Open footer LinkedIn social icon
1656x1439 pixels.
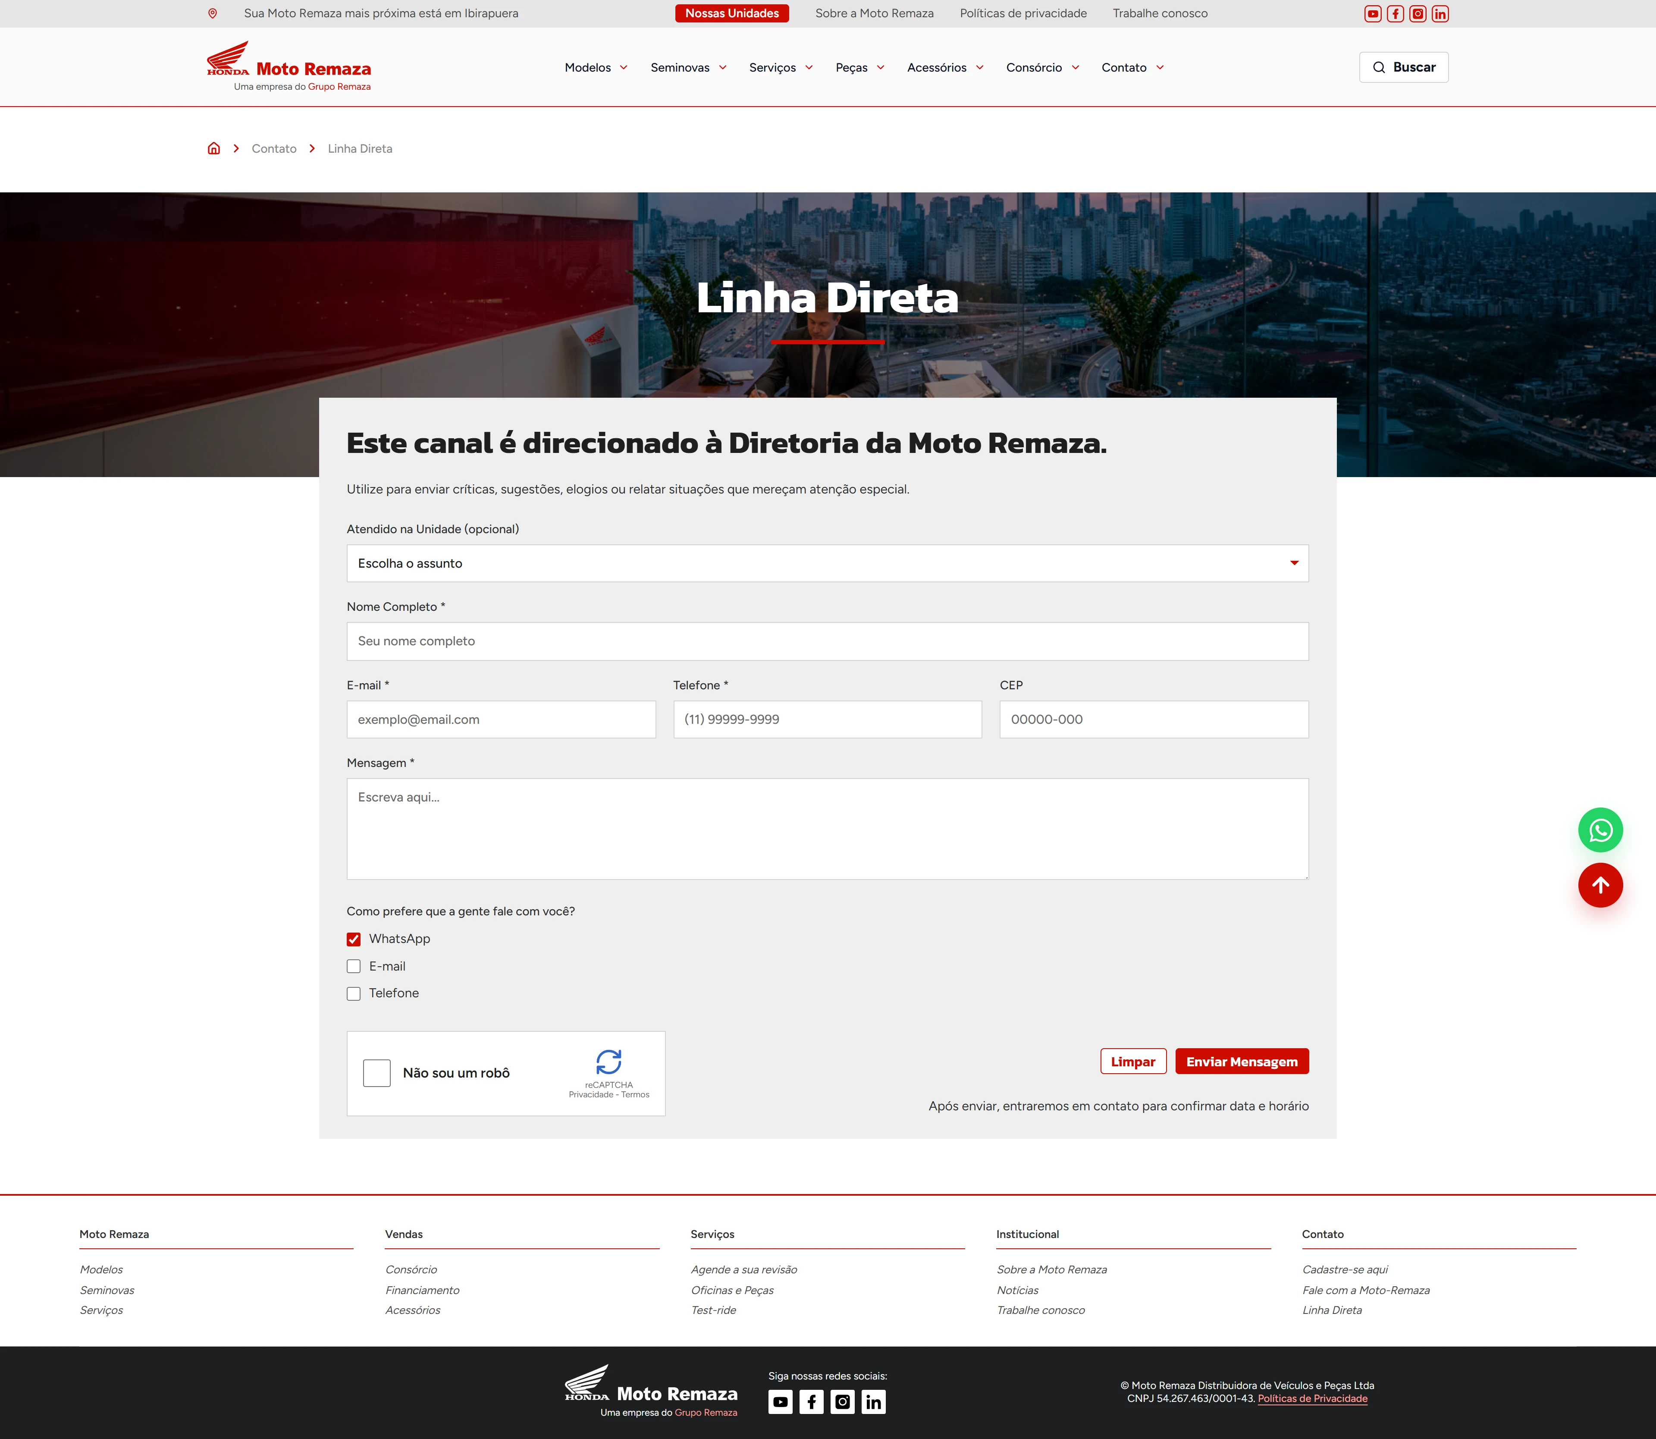[x=873, y=1402]
